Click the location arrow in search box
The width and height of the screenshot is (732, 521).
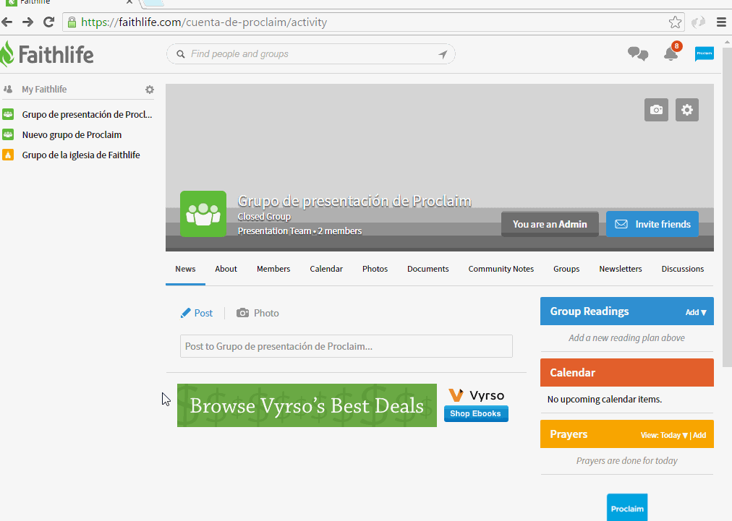click(x=443, y=54)
